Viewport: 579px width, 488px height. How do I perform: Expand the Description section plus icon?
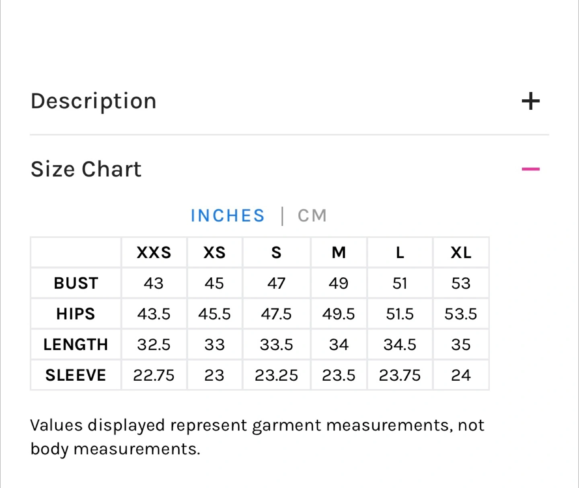point(530,101)
